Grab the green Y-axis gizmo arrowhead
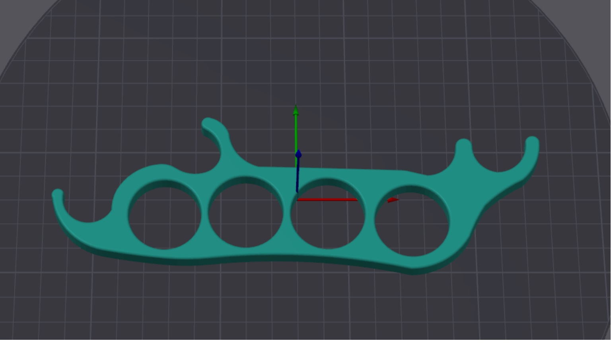Image resolution: width=611 pixels, height=343 pixels. click(296, 110)
